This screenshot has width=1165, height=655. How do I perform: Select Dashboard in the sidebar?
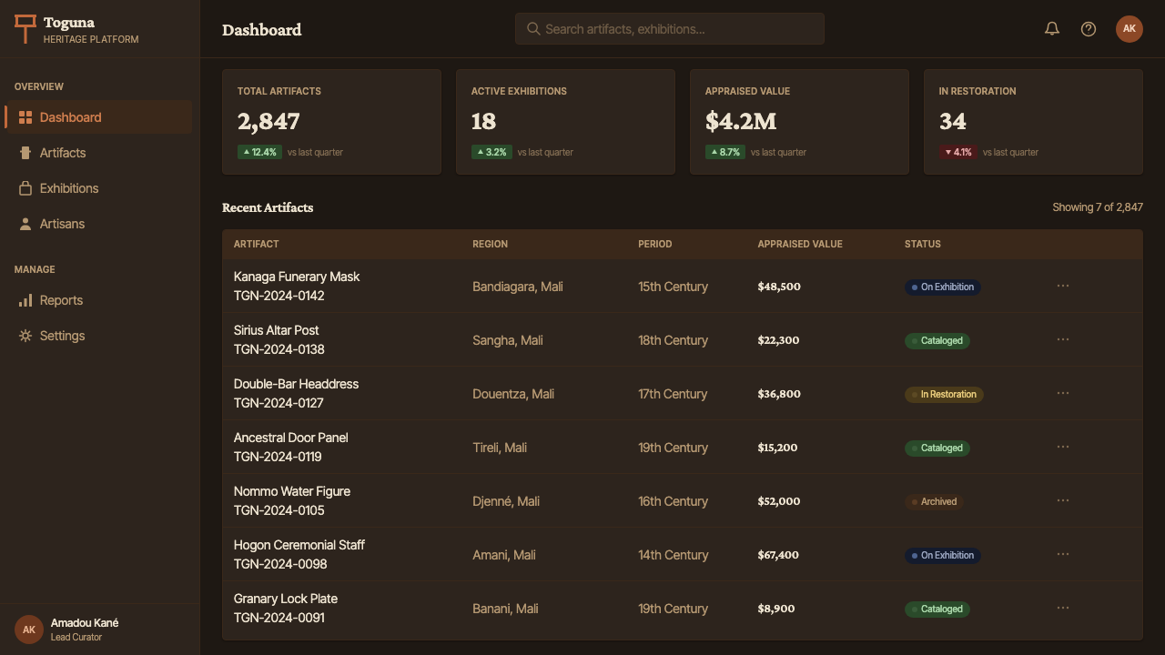click(98, 117)
